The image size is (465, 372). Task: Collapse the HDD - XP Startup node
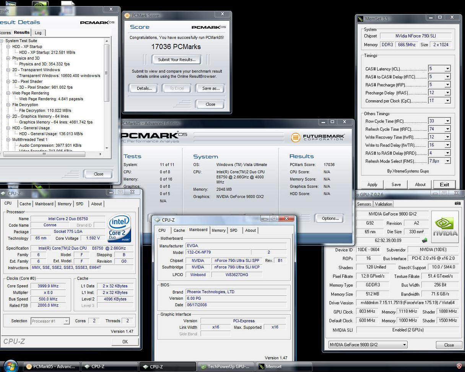pyautogui.click(x=8, y=47)
